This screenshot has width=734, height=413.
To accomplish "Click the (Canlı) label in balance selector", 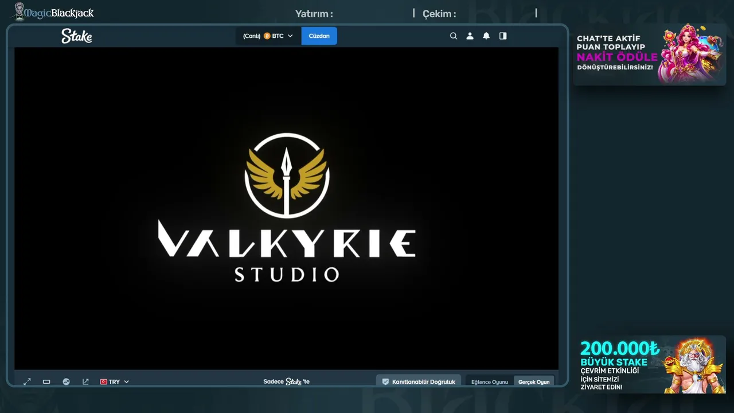I will coord(252,36).
